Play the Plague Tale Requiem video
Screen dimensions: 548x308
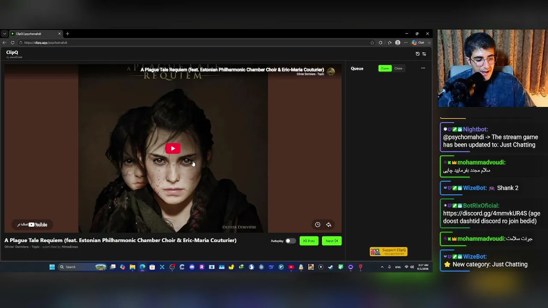(173, 148)
